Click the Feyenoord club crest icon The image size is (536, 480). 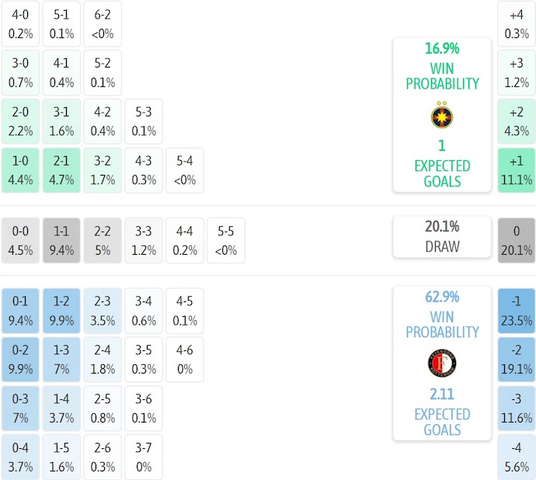442,363
